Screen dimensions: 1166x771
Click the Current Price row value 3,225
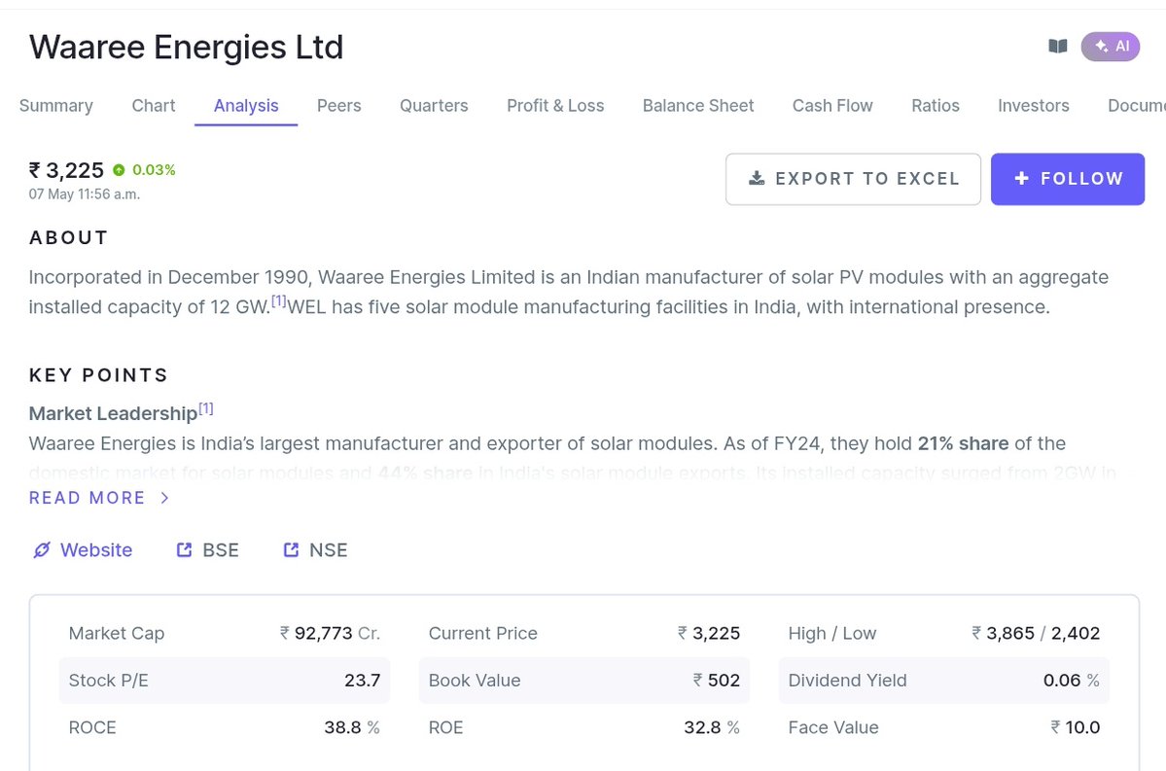click(x=709, y=634)
